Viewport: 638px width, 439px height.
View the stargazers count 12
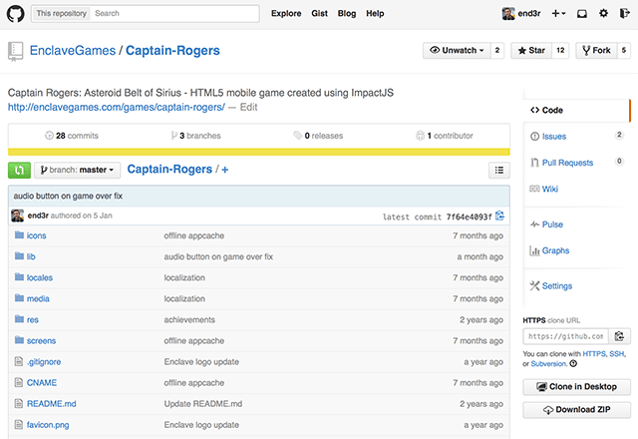pos(560,51)
